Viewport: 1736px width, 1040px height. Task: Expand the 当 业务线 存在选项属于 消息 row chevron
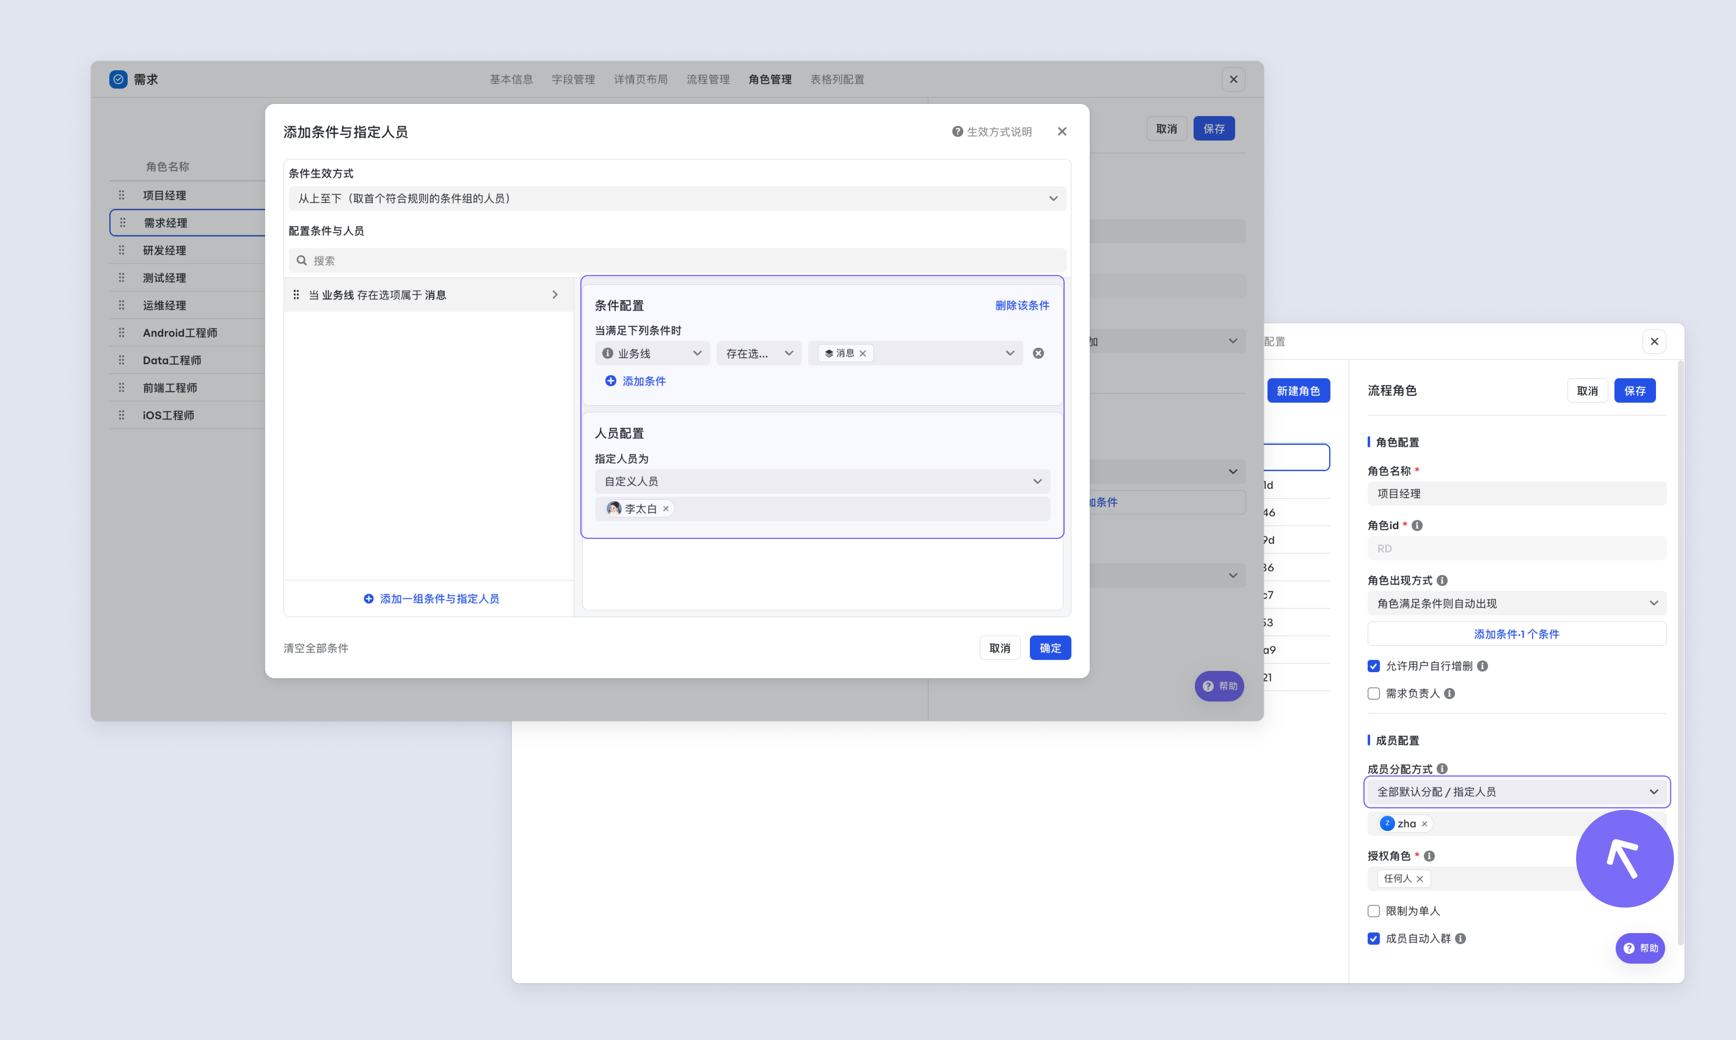[x=555, y=295]
